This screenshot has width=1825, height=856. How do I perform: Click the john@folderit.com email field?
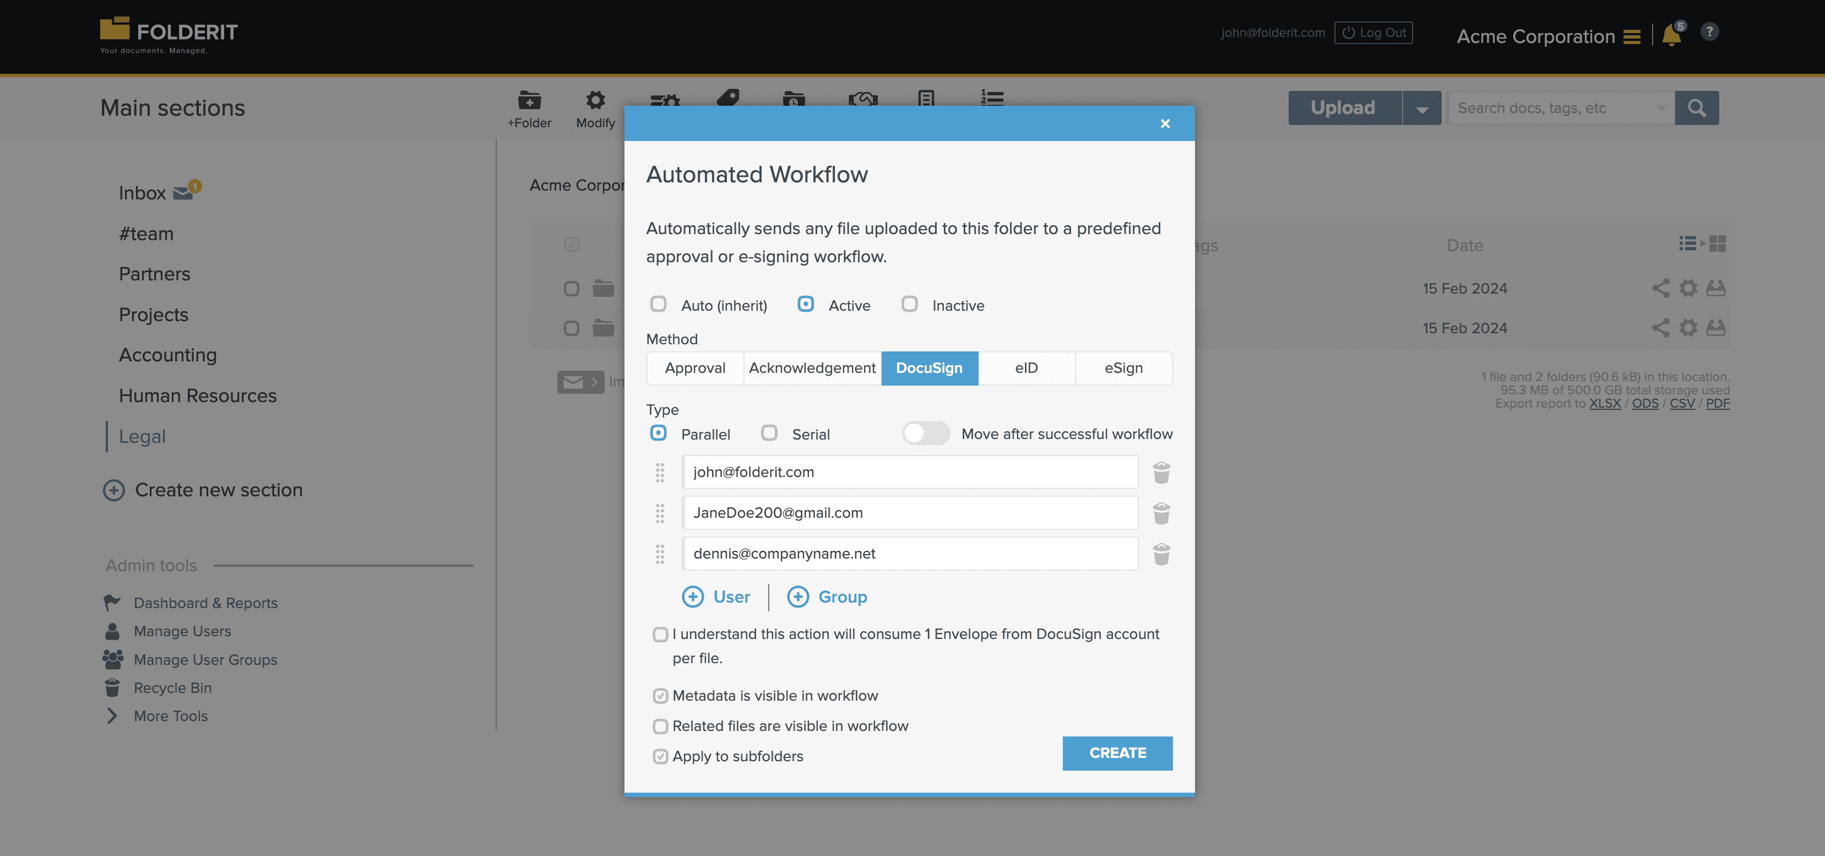point(910,473)
